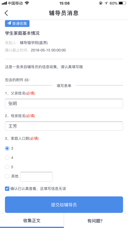This screenshot has height=228, width=128.
Task: Choose the 其他 radio option
Action: (x=7, y=176)
